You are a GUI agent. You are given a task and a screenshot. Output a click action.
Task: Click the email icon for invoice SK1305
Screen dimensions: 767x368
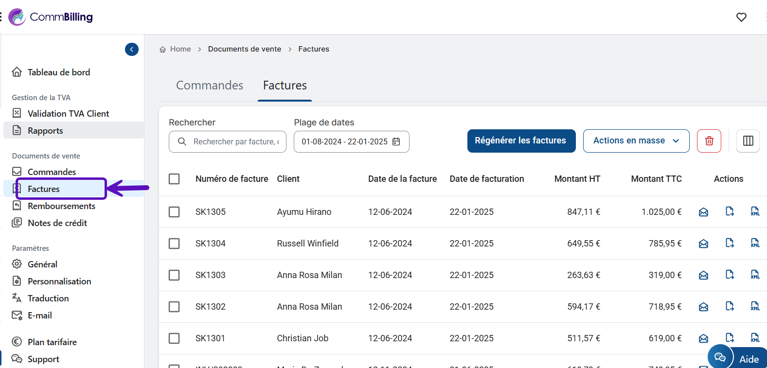(x=703, y=212)
